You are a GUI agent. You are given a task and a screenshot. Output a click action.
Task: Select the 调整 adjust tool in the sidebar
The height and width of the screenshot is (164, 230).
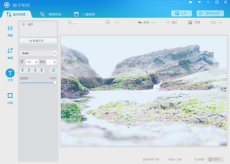[10, 31]
